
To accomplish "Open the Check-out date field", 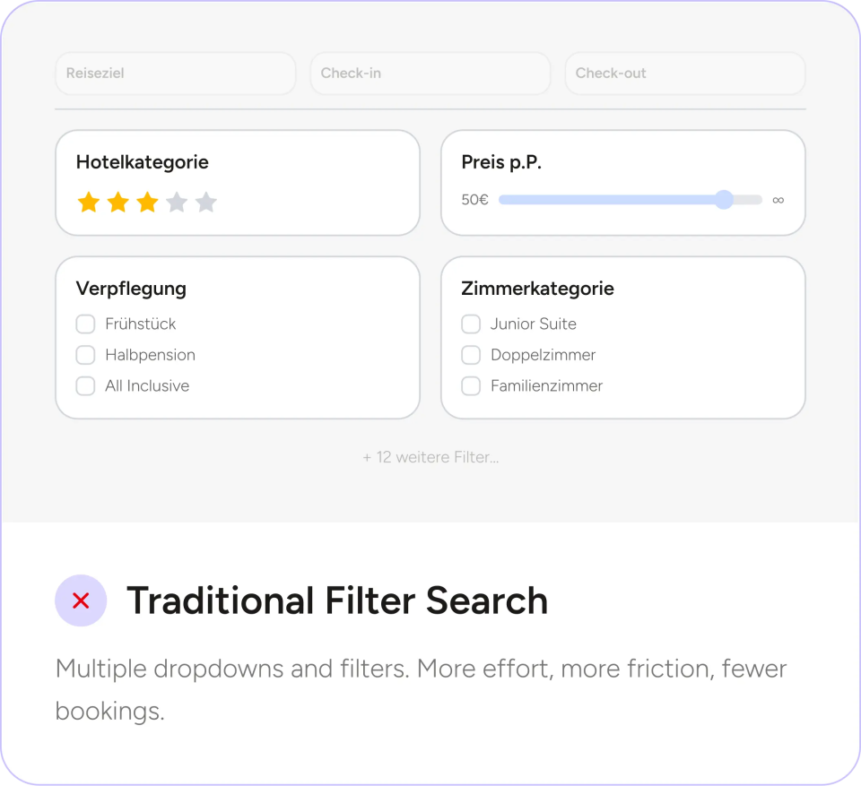I will (x=684, y=73).
